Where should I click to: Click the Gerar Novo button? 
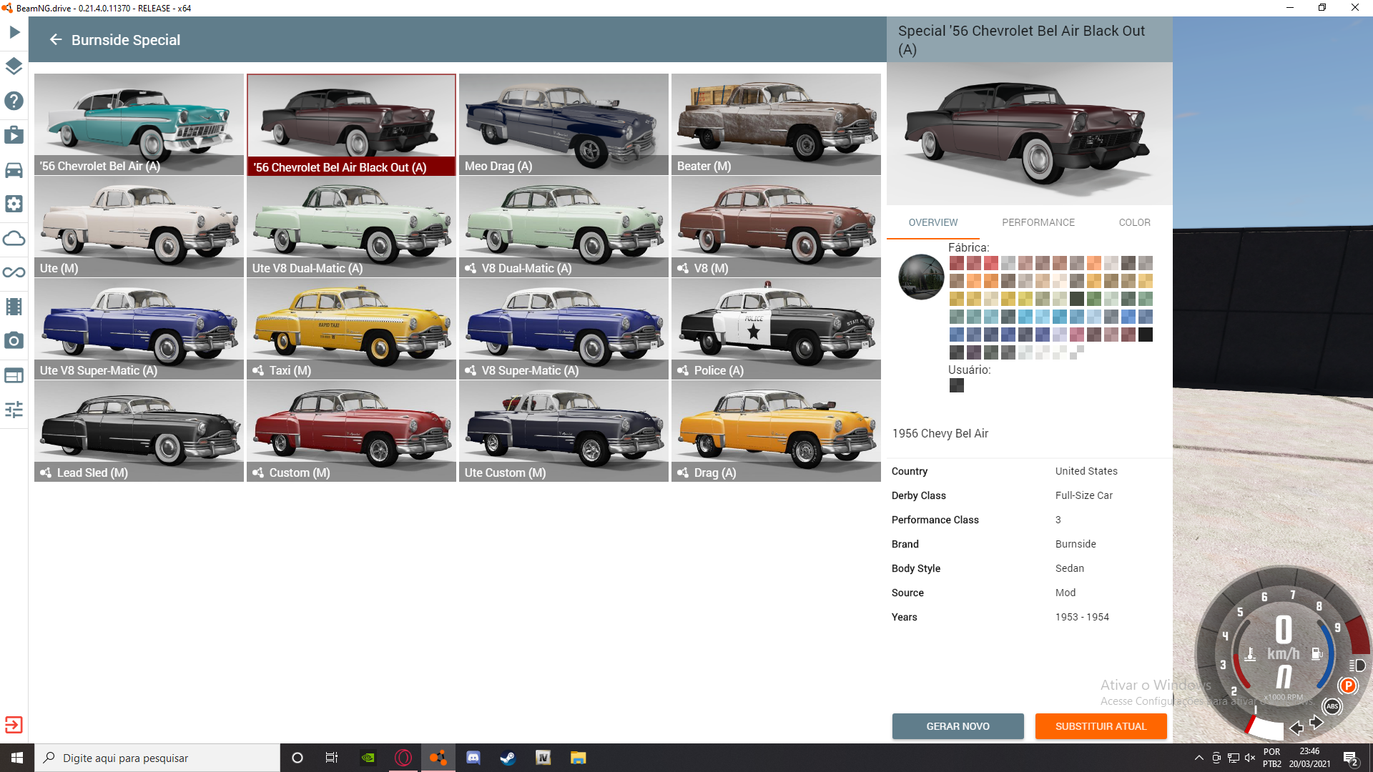pos(958,726)
